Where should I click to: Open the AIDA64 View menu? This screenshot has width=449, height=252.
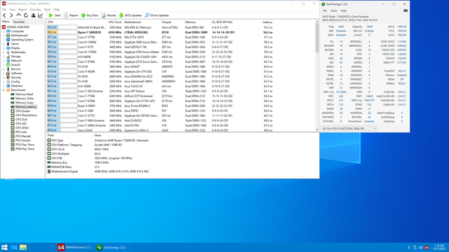click(x=12, y=9)
